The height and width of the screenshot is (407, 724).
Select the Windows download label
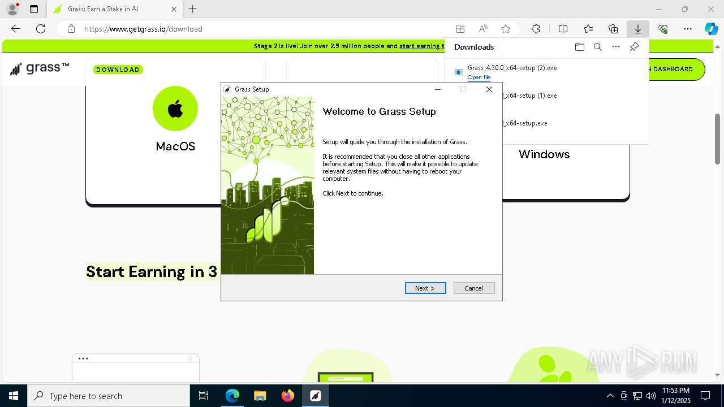pyautogui.click(x=544, y=154)
